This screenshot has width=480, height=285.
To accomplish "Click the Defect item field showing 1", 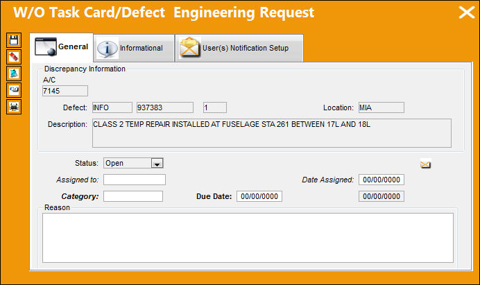I will click(215, 107).
